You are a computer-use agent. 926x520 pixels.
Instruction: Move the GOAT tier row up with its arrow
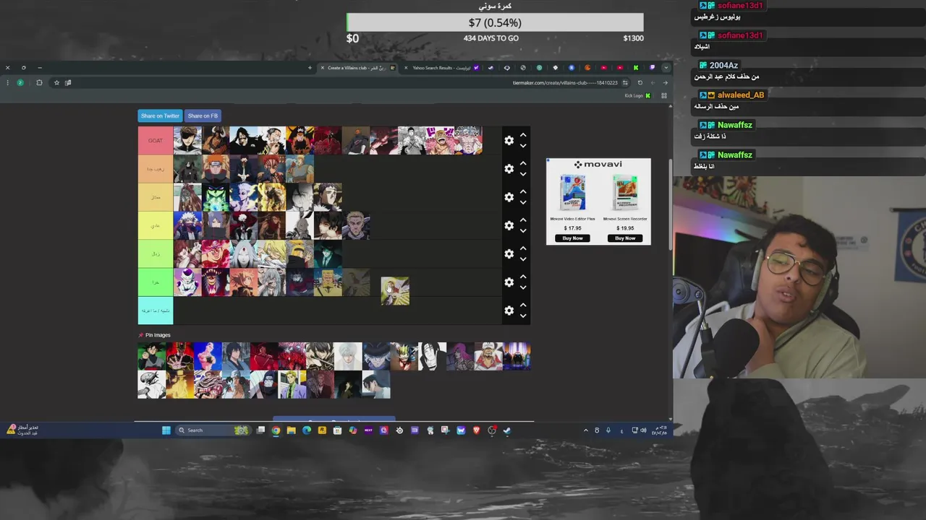point(523,135)
